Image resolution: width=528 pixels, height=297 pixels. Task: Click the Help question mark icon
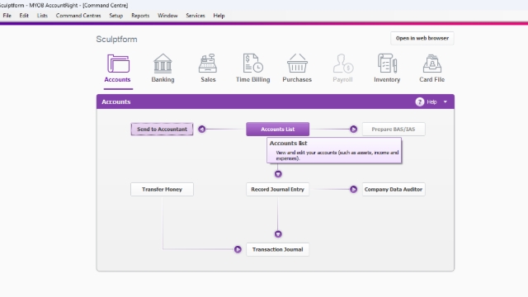pyautogui.click(x=420, y=101)
